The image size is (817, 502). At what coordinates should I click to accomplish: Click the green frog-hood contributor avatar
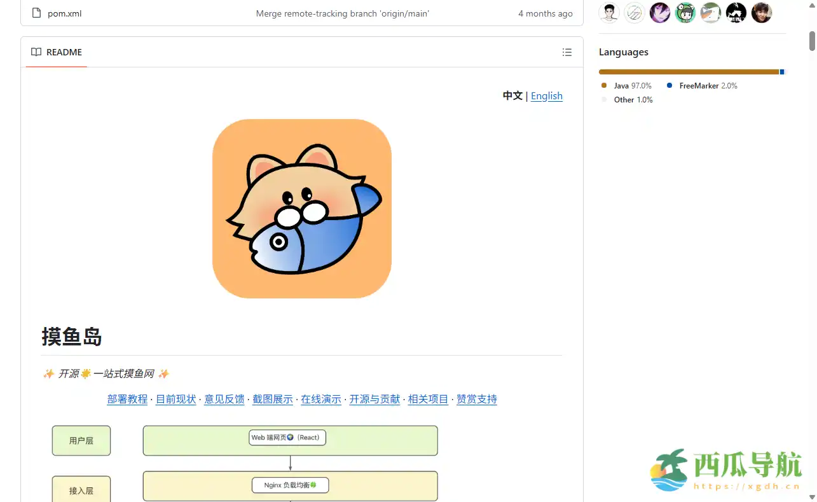pos(685,13)
